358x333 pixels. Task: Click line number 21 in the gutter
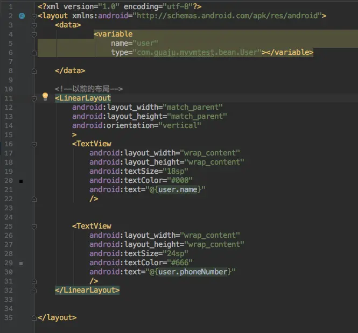(x=9, y=190)
